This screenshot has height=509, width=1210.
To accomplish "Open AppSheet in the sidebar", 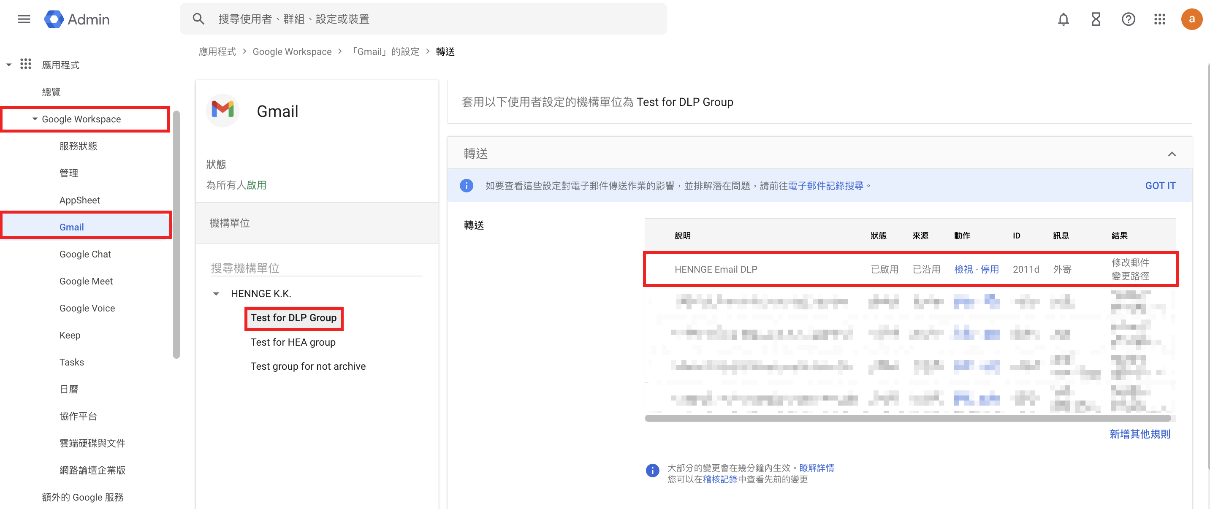I will [79, 200].
